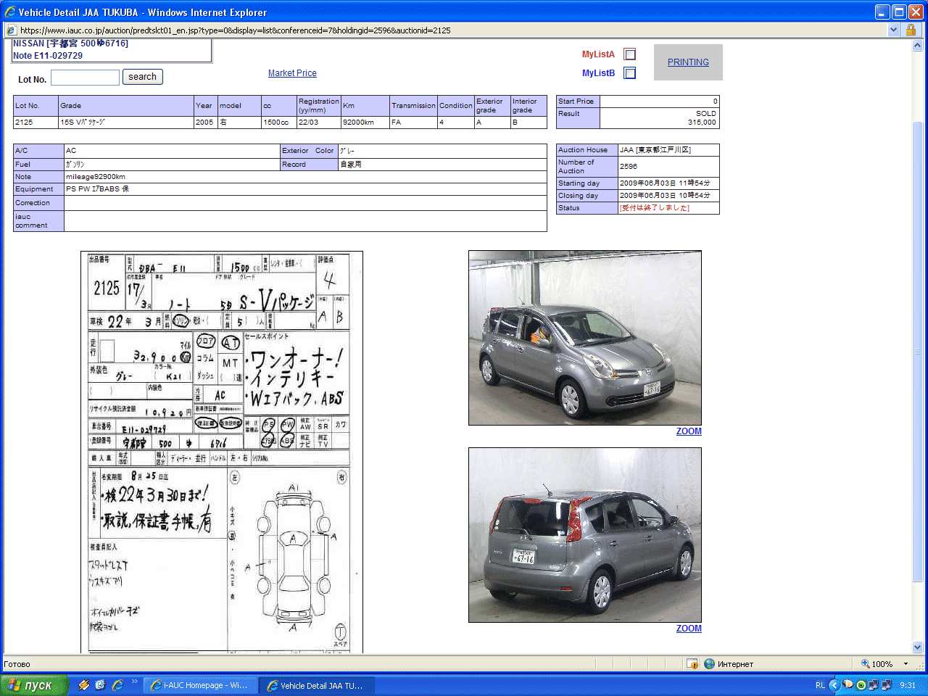Viewport: 928px width, 696px height.
Task: Click the Готово status bar text
Action: tap(17, 664)
